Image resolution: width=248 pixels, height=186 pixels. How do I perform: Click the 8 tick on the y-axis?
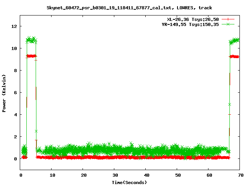[15, 71]
